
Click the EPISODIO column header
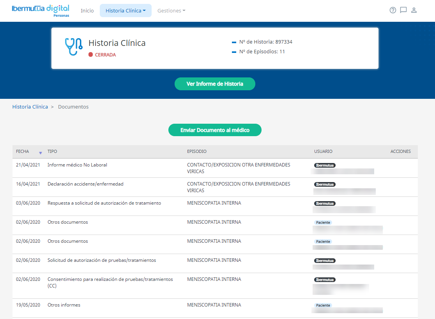(197, 151)
